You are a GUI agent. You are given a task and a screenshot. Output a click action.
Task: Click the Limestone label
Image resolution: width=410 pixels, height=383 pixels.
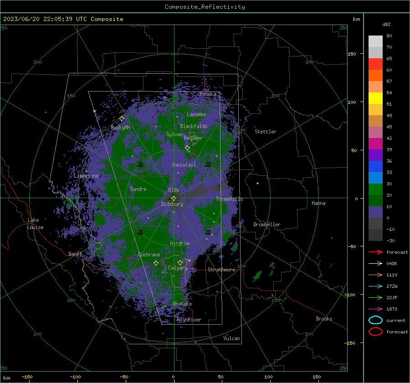pos(86,176)
